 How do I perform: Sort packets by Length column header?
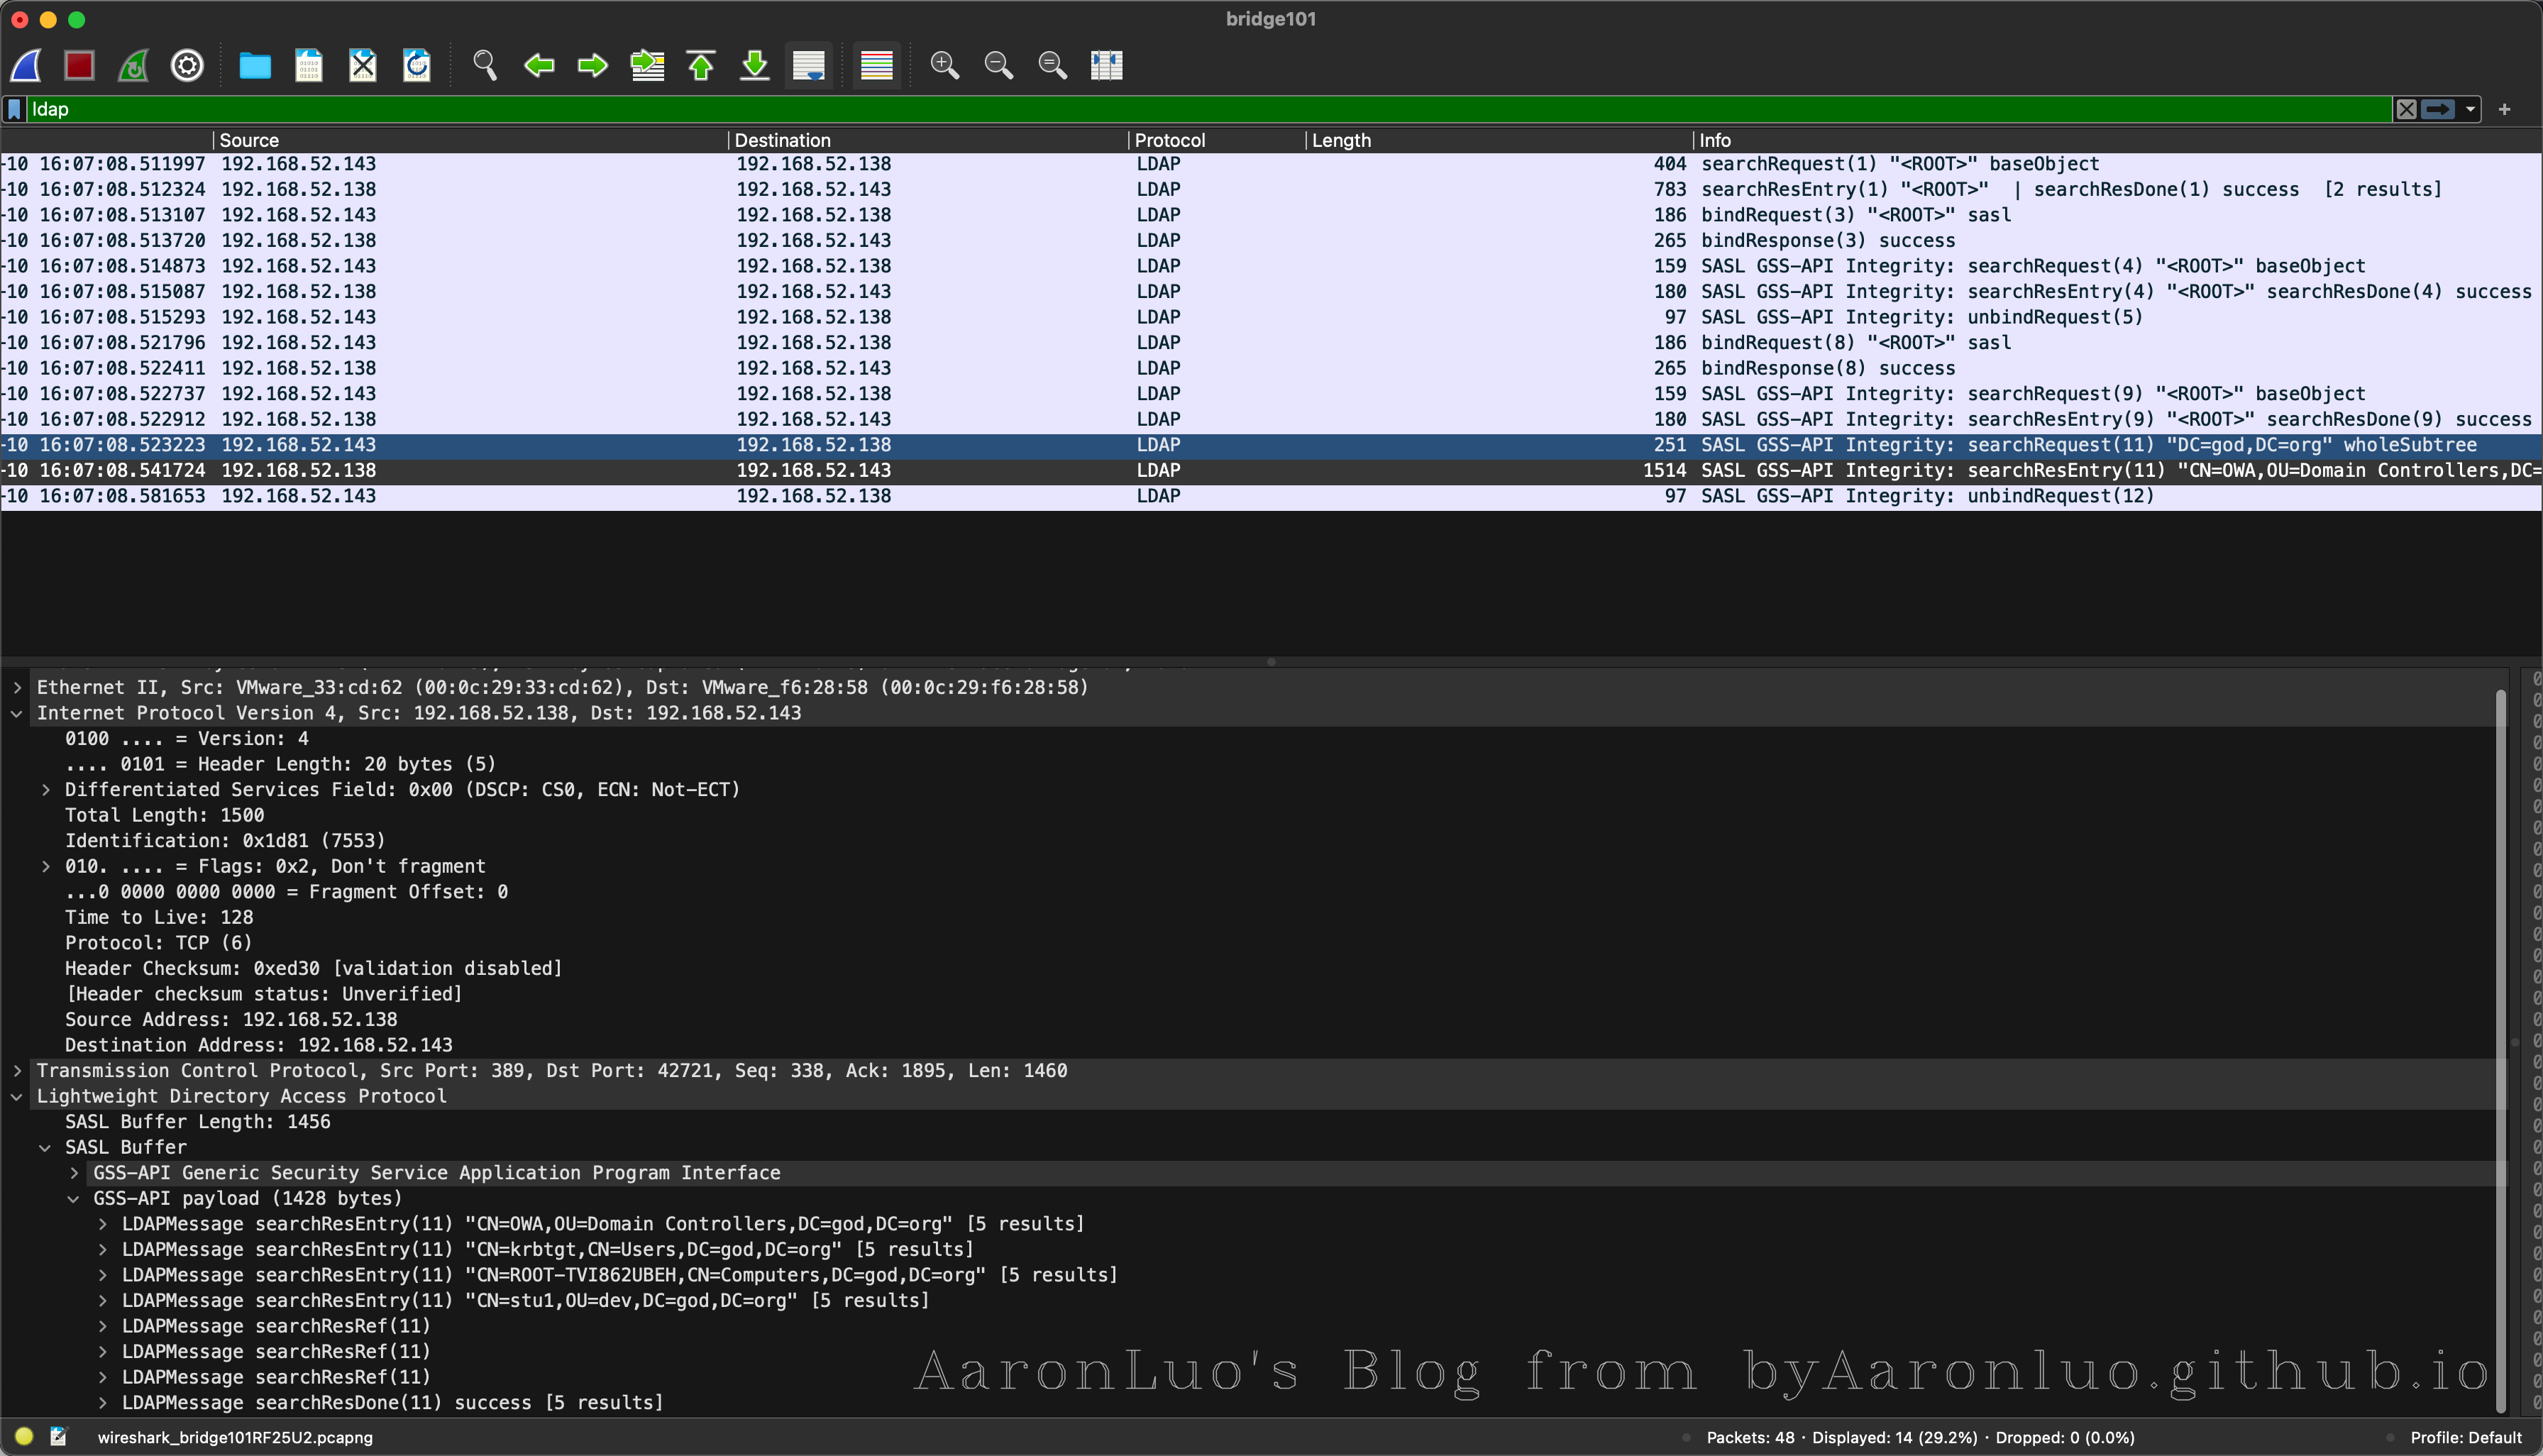[1340, 140]
